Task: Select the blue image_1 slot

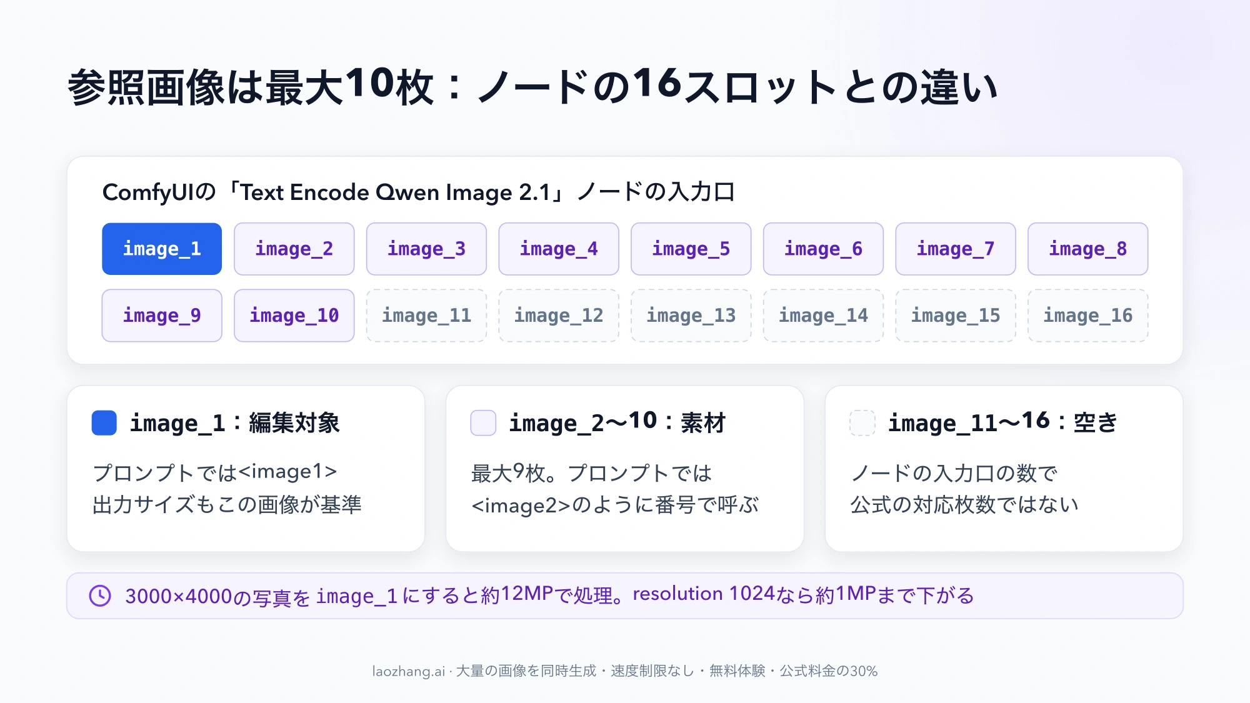Action: point(162,249)
